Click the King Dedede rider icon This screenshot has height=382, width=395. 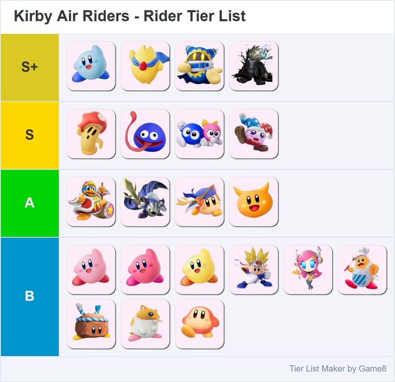pos(91,202)
